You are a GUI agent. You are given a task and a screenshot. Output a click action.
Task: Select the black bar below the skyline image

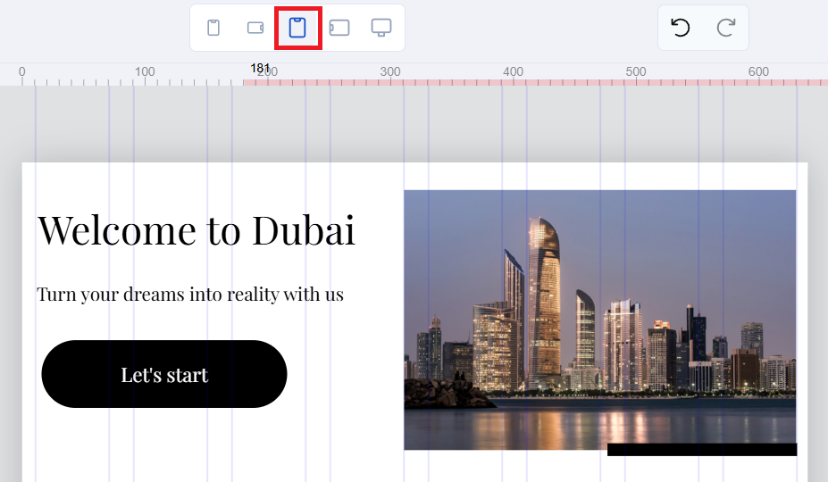click(701, 450)
